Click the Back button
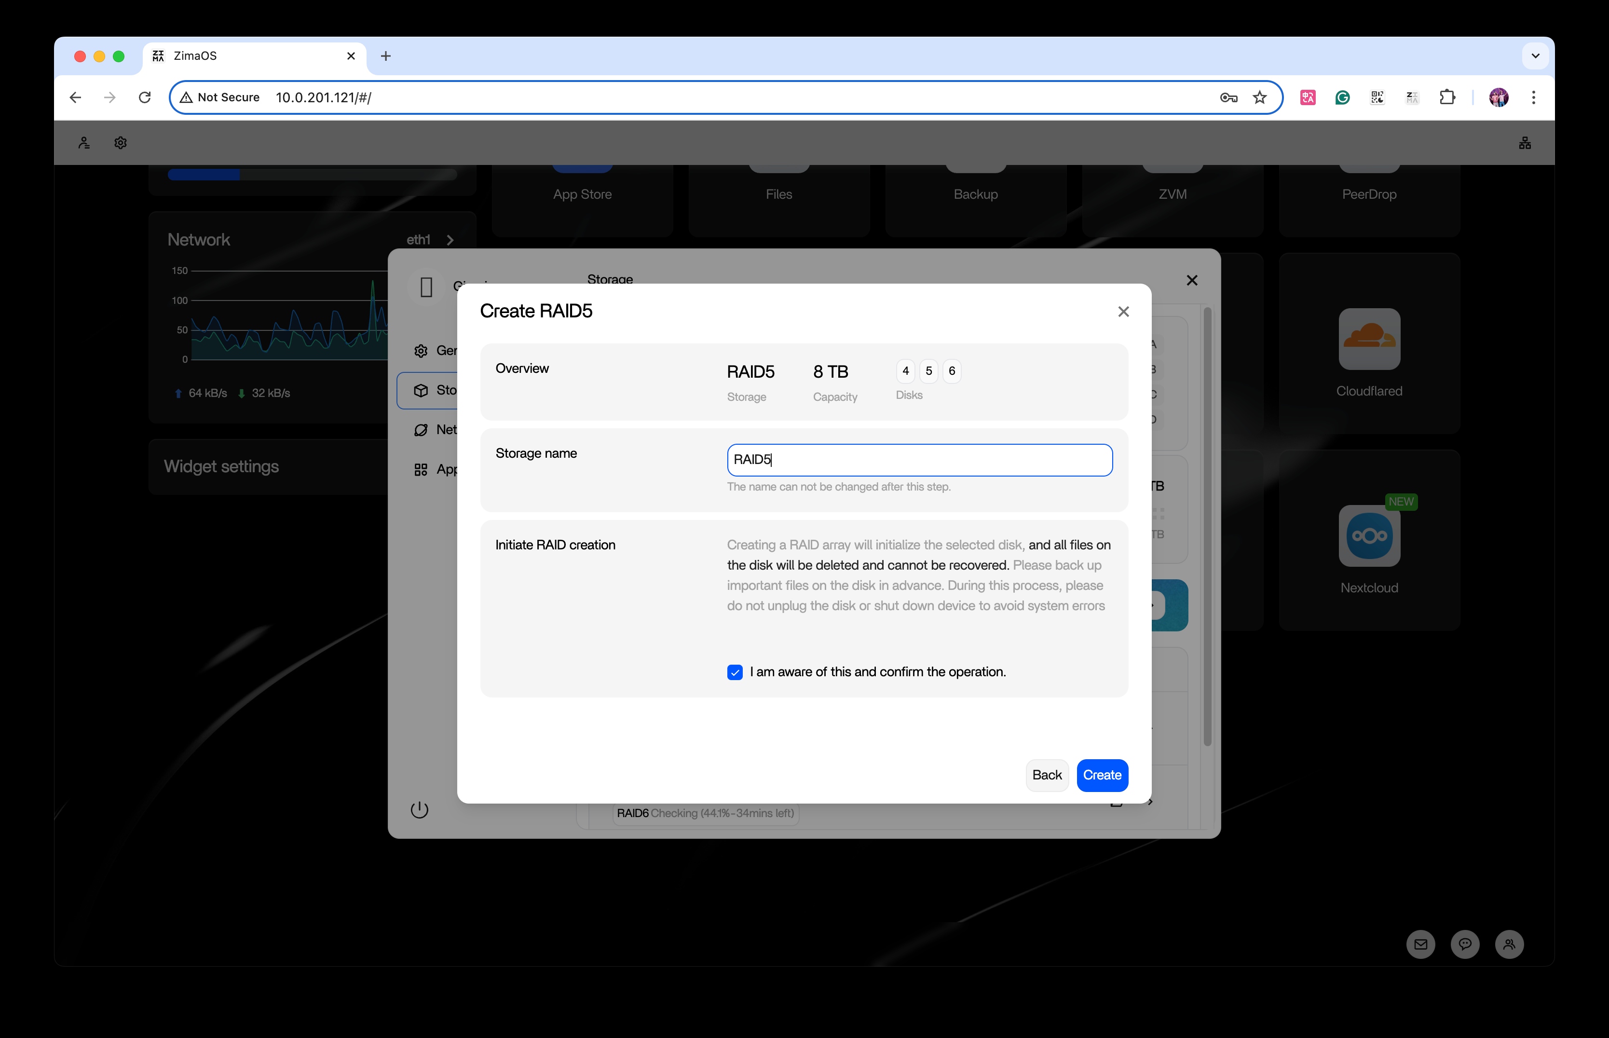 1047,775
